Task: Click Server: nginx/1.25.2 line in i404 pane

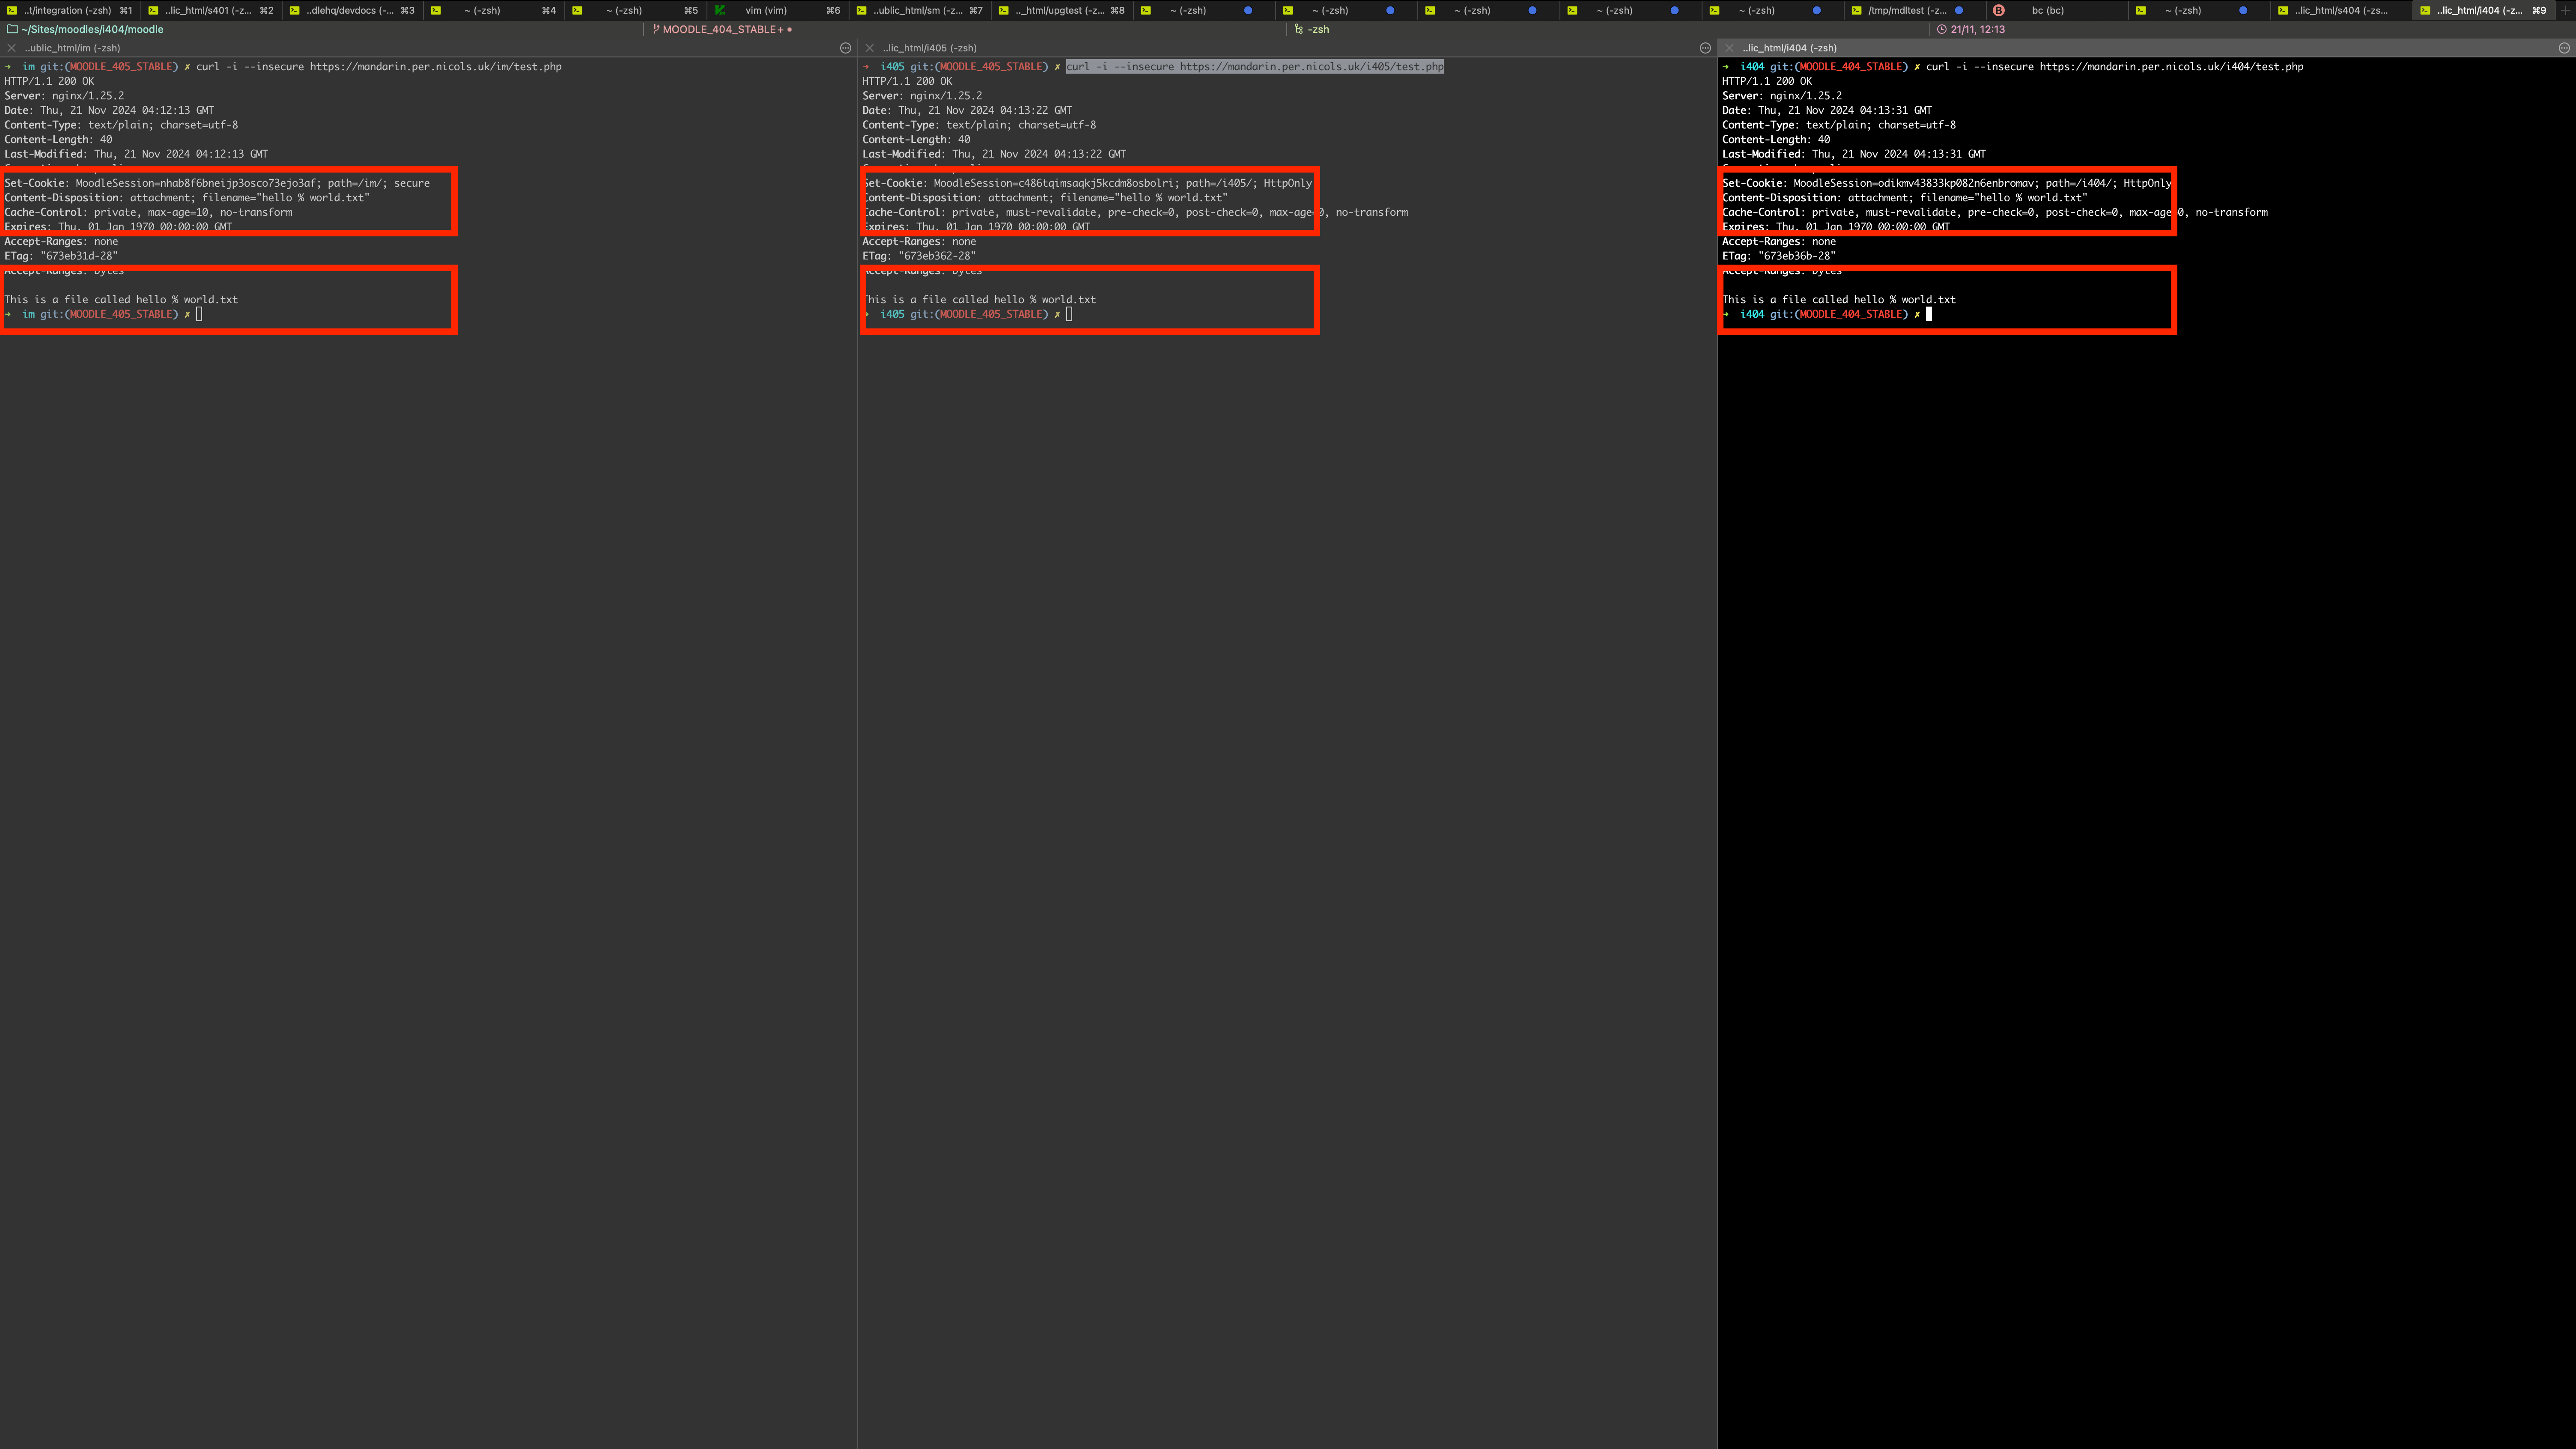Action: 1782,96
